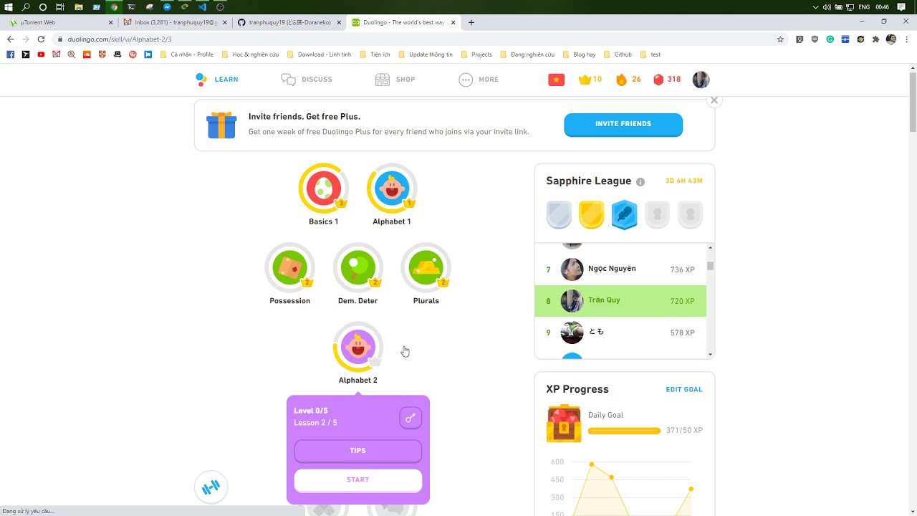Open the Possession skill

289,269
